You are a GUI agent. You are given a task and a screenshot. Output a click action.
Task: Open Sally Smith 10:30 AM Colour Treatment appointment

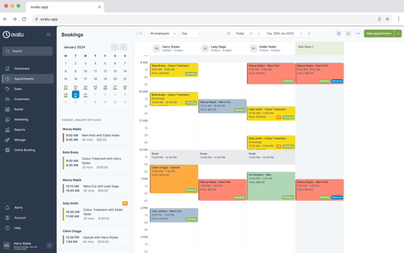click(271, 113)
